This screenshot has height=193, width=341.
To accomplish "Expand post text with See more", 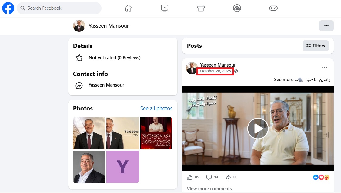I will point(283,80).
